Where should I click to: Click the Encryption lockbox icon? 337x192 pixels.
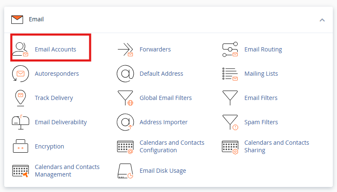20,146
